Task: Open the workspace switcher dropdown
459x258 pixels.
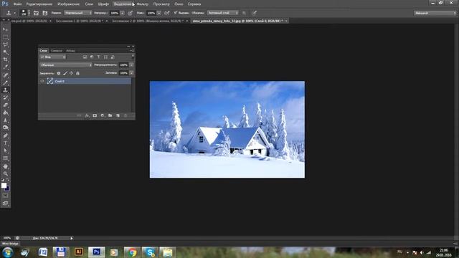Action: point(435,13)
